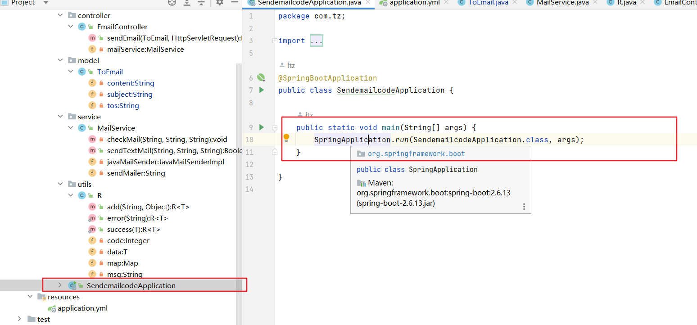Click the static method icon beside error(String)

point(92,218)
